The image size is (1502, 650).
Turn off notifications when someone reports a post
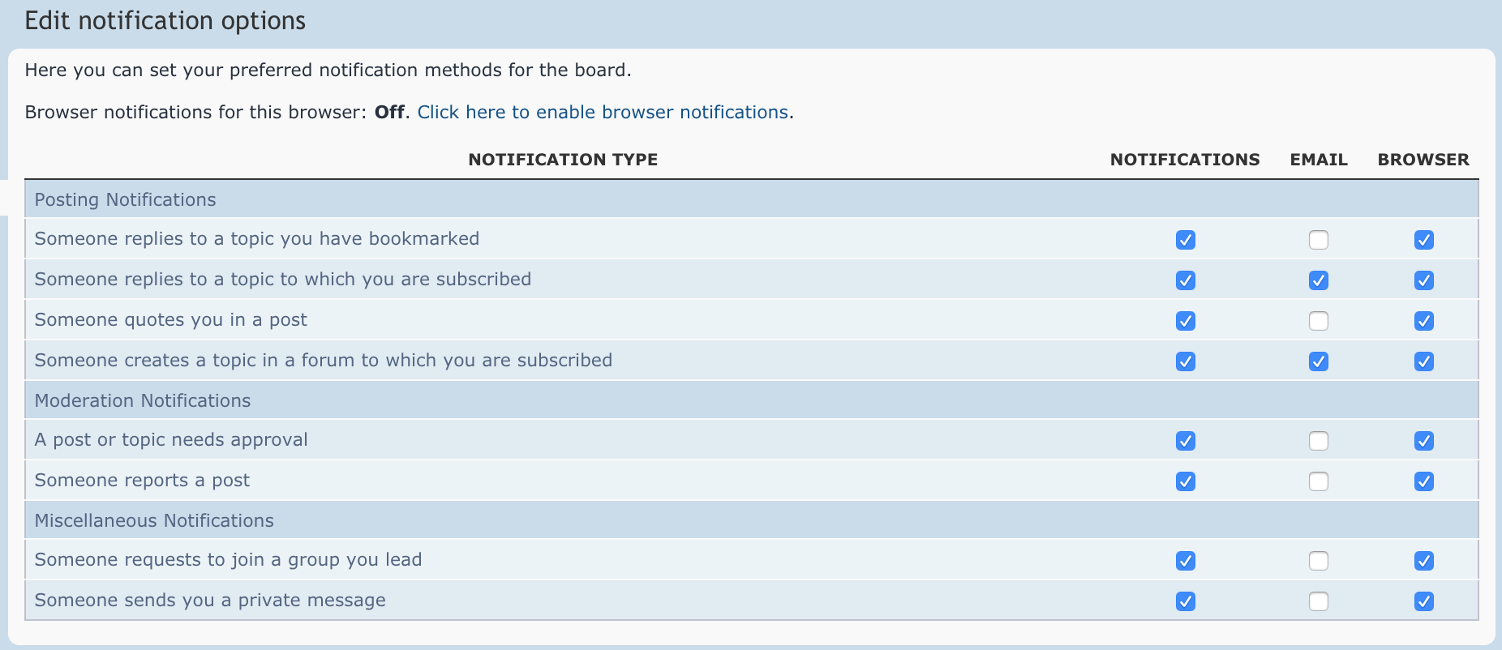pos(1185,481)
